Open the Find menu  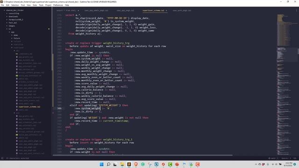(x=23, y=5)
